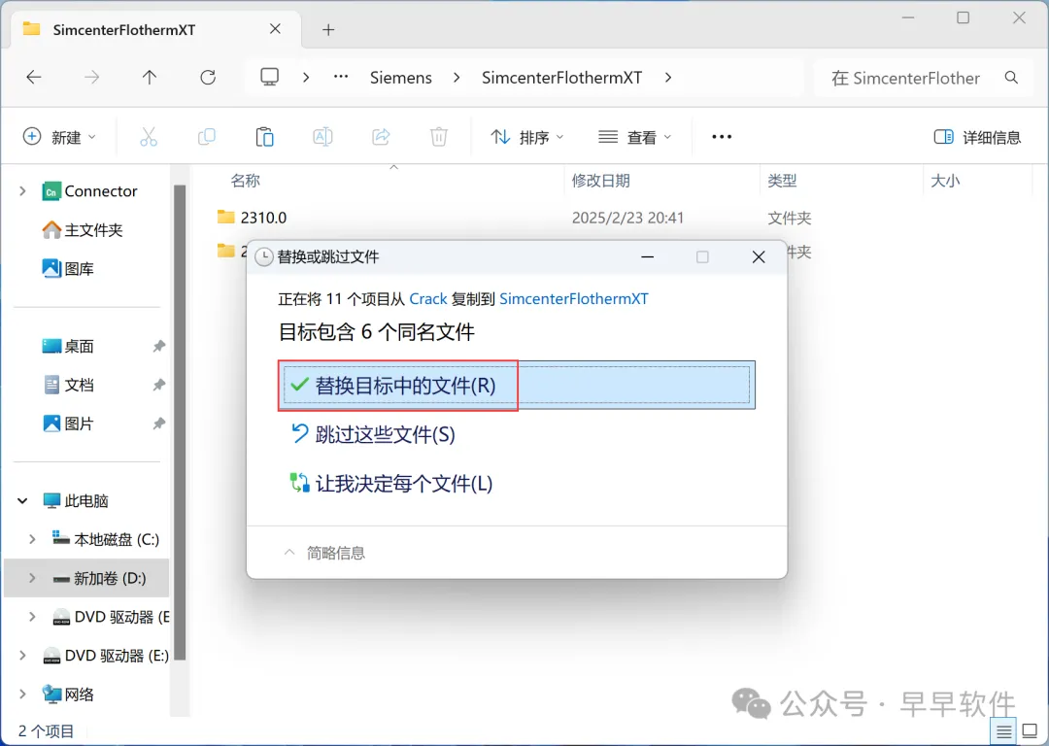Open the hidden breadcrumb path ellipsis
Image resolution: width=1049 pixels, height=746 pixels.
coord(341,77)
